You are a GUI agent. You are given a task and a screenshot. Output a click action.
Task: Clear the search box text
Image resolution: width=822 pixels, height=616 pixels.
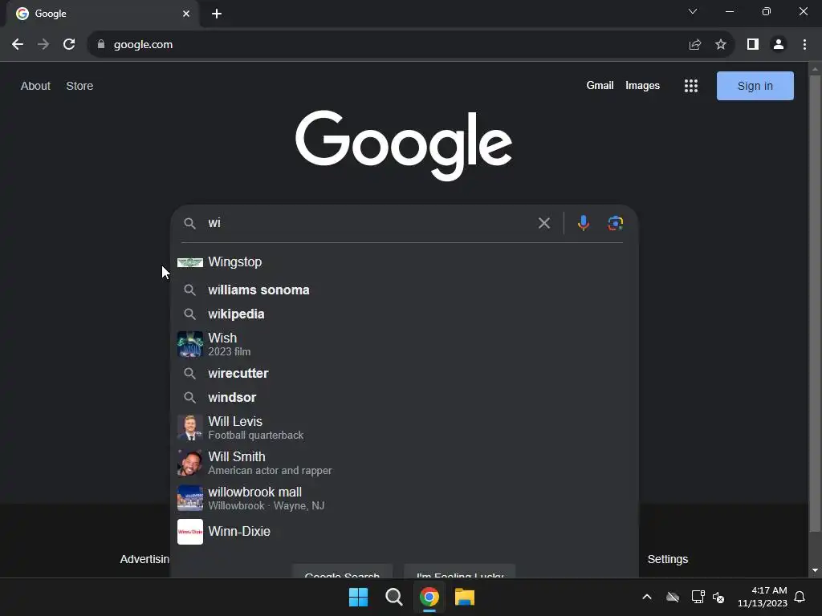544,223
